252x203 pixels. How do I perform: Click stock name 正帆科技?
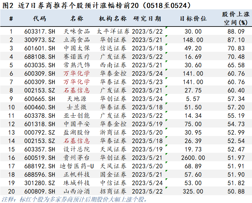77,175
